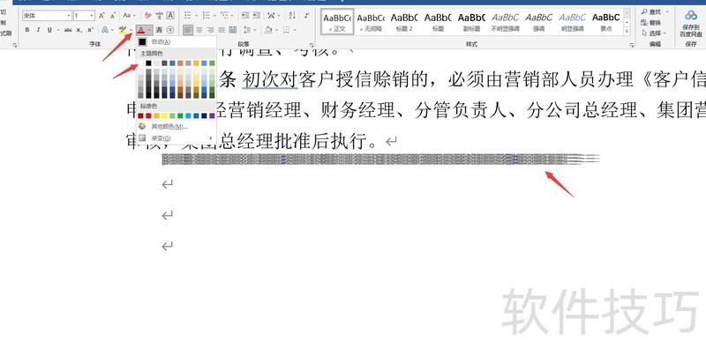
Task: Pick green theme color swatch
Action: point(212,63)
